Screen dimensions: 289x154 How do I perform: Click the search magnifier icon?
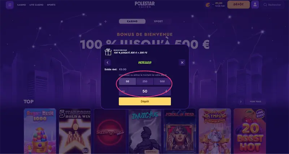265,5
